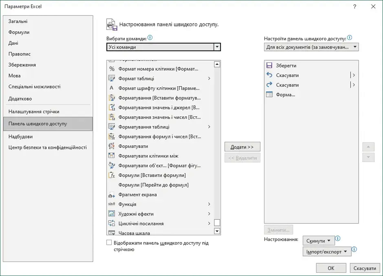Open the Мова settings category

(x=48, y=76)
